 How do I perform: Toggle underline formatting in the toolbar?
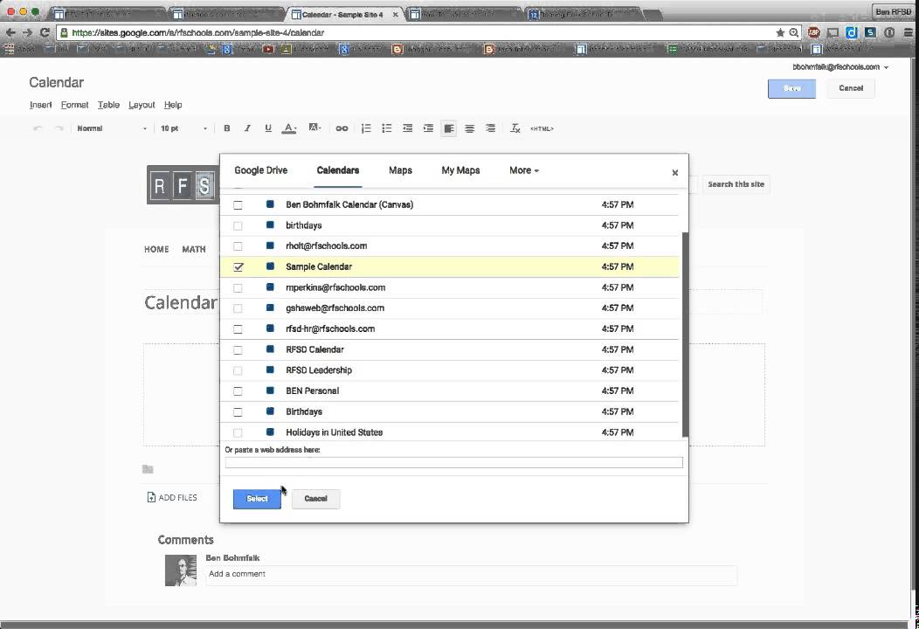click(268, 128)
